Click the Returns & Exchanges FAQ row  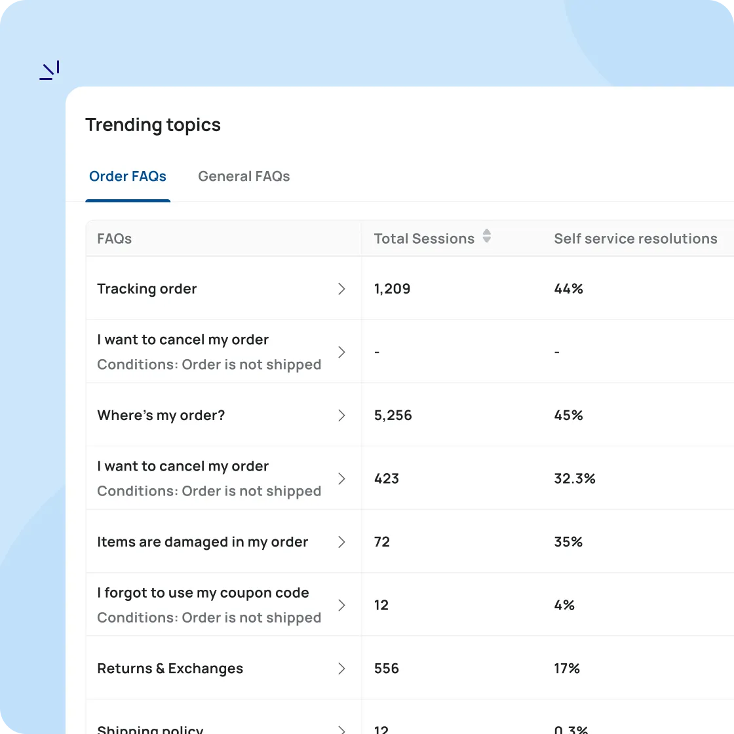170,668
